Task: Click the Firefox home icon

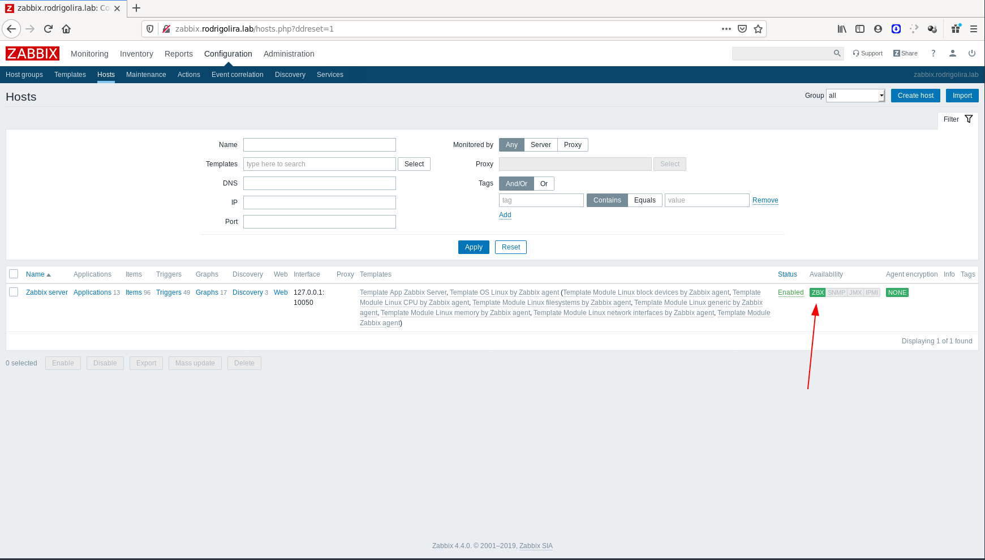Action: 66,29
